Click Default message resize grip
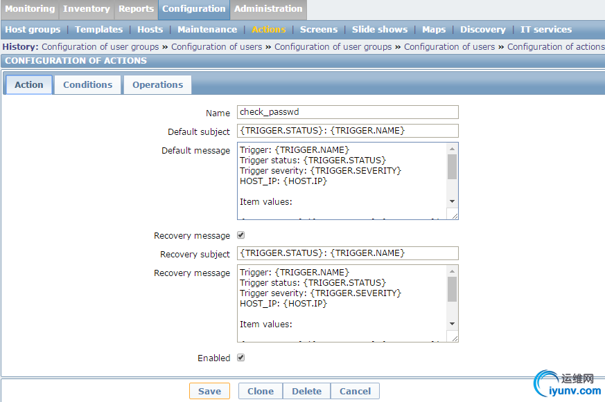 [455, 216]
